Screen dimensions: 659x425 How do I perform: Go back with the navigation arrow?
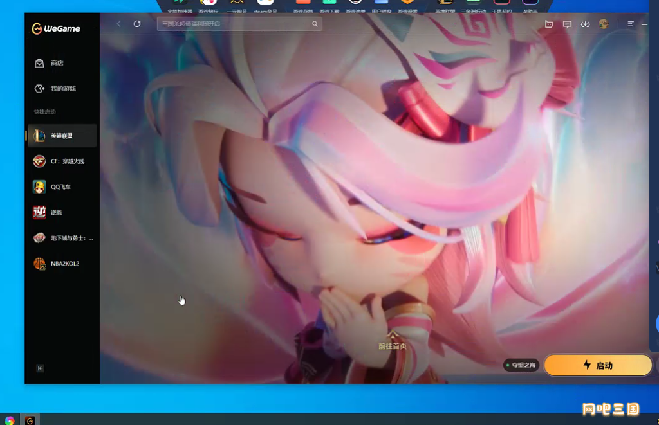click(x=119, y=24)
